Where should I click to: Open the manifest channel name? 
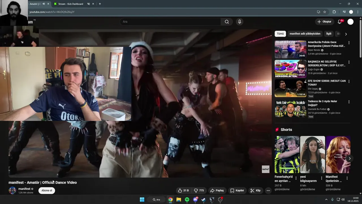(24, 189)
